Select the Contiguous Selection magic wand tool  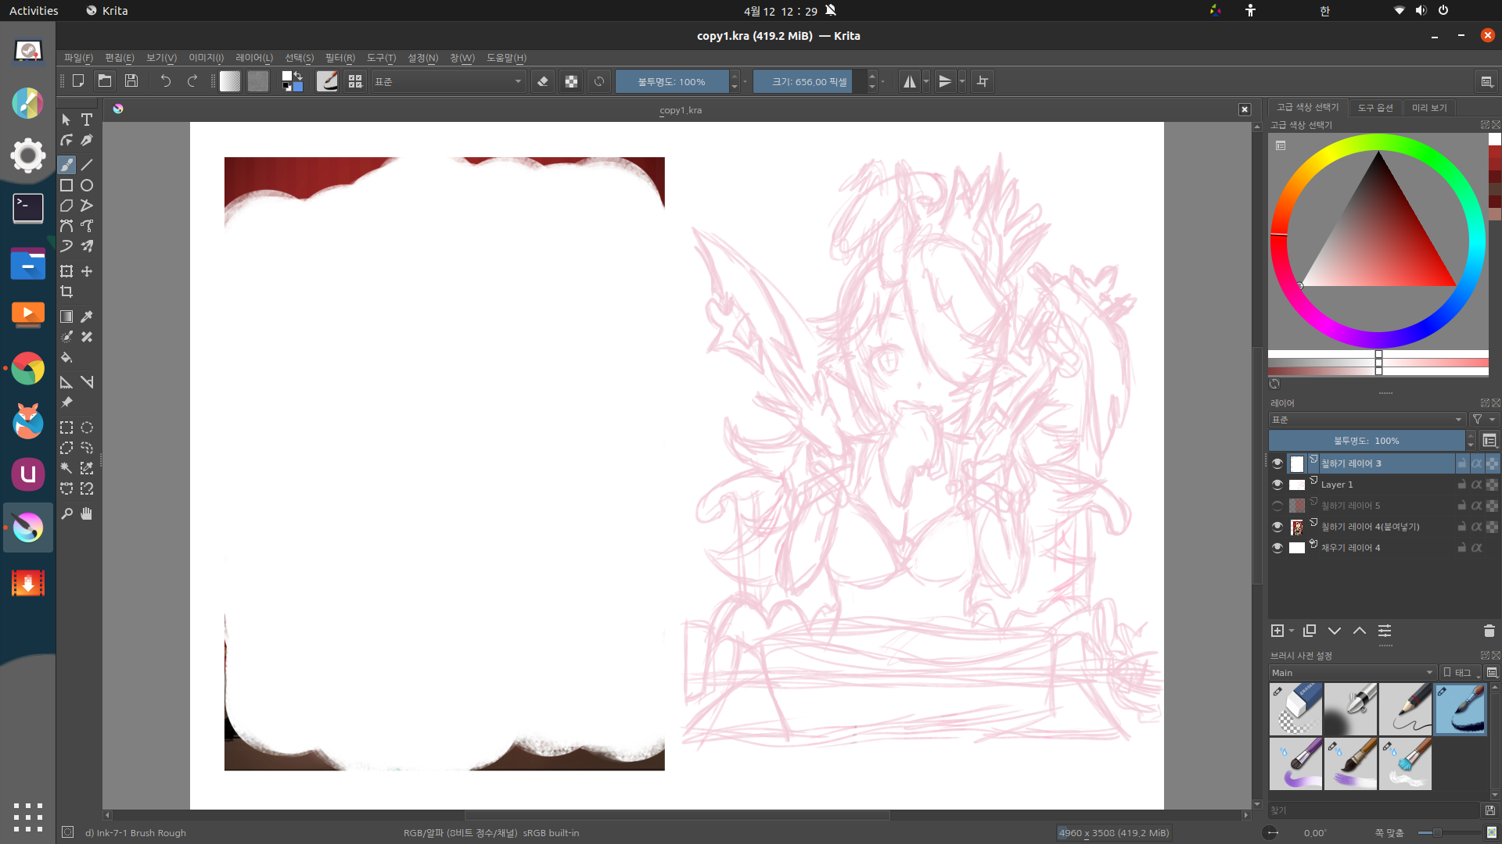click(x=66, y=468)
